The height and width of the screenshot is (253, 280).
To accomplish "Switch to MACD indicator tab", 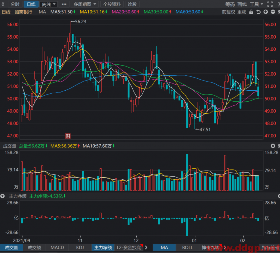I will 57,248.
